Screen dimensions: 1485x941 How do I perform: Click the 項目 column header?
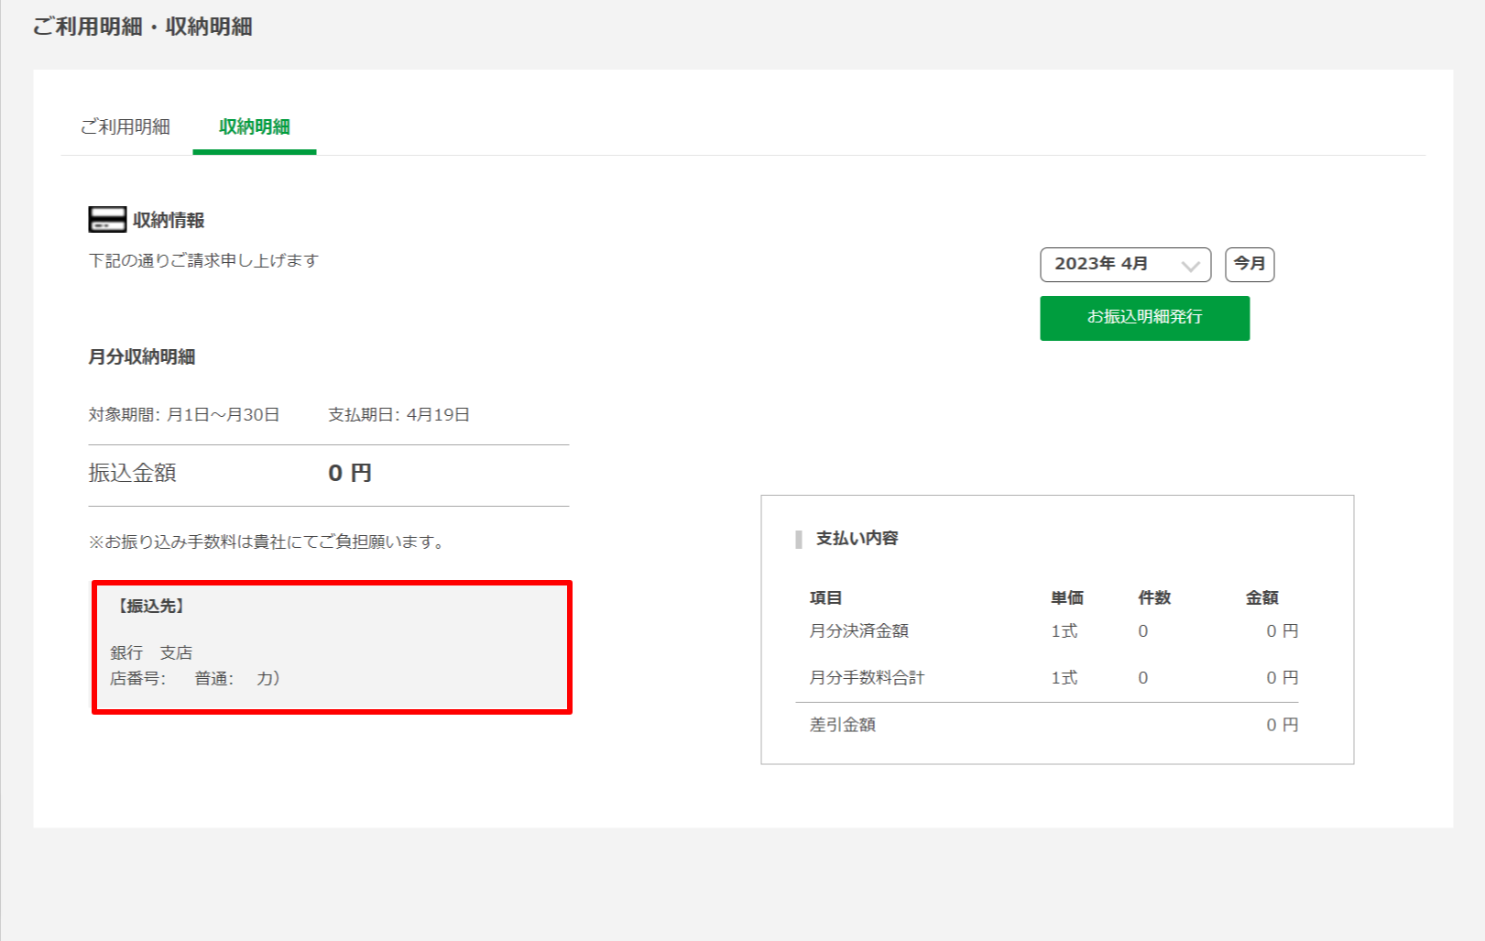(x=825, y=598)
